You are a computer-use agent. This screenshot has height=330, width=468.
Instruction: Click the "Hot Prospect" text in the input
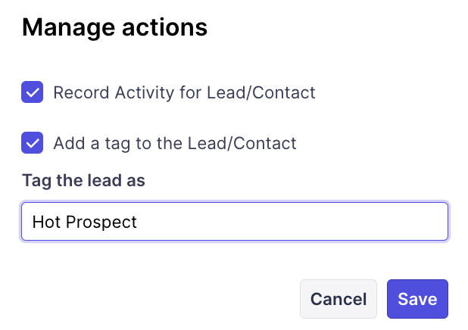pos(85,222)
